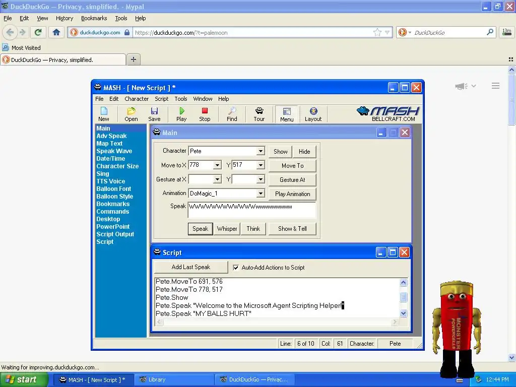Open the MASH Script menu
Screen dimensions: 516x387
click(x=162, y=99)
